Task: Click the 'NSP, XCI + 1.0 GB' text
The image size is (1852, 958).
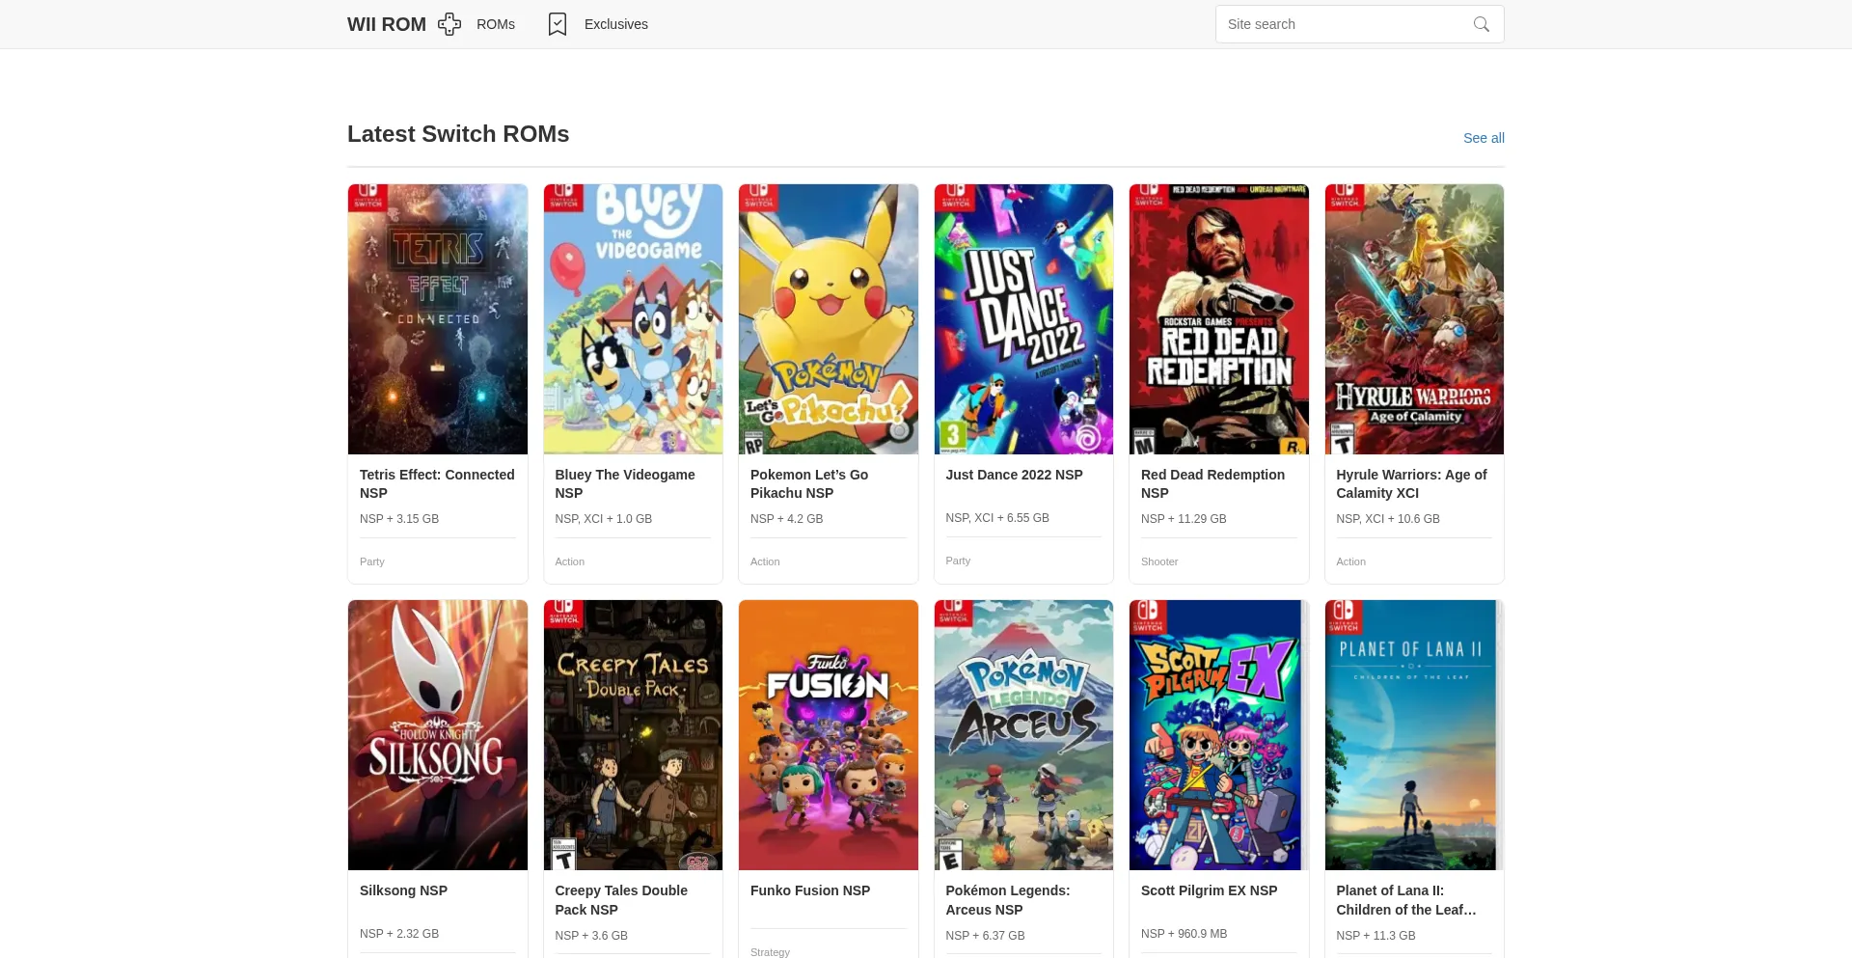Action: (x=604, y=519)
